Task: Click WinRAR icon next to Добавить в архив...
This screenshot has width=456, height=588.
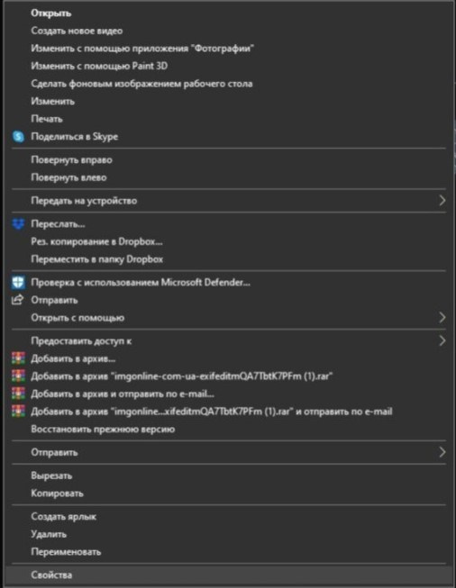Action: pyautogui.click(x=18, y=358)
